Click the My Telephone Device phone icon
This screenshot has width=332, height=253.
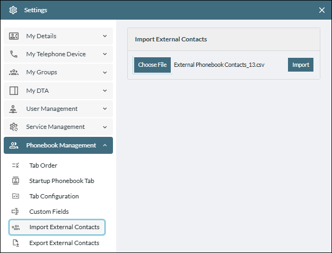pos(14,54)
